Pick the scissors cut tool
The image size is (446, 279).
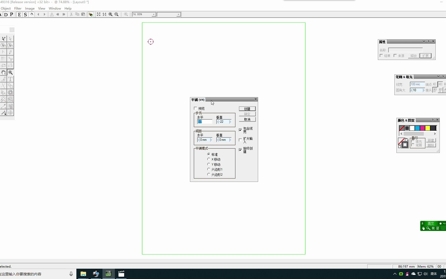(10, 59)
